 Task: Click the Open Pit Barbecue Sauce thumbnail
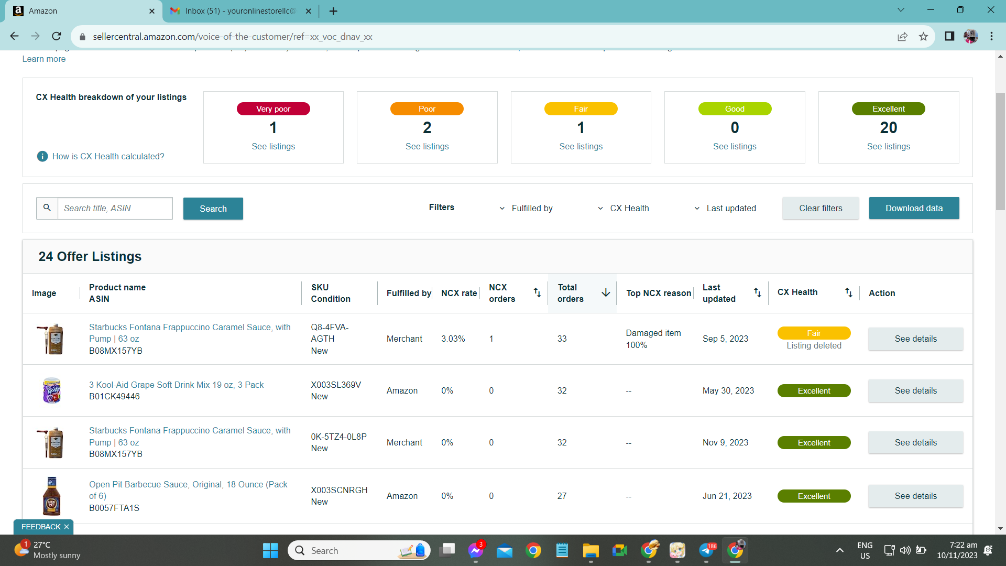click(x=51, y=496)
